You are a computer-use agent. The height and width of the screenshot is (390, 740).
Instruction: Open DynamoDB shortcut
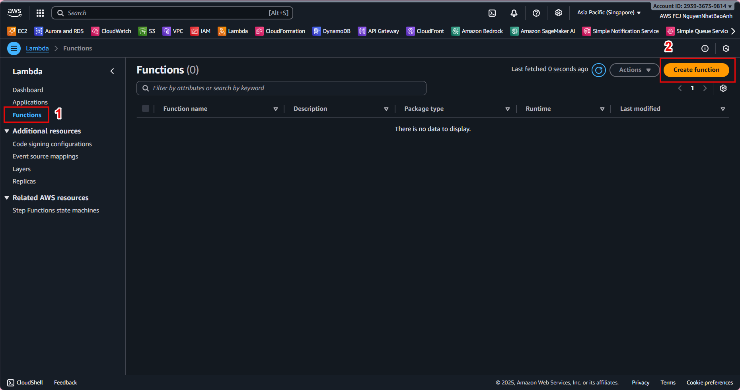pos(331,31)
